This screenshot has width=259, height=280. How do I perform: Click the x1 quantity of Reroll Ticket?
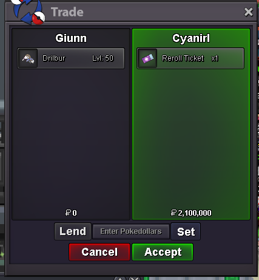[x=215, y=58]
